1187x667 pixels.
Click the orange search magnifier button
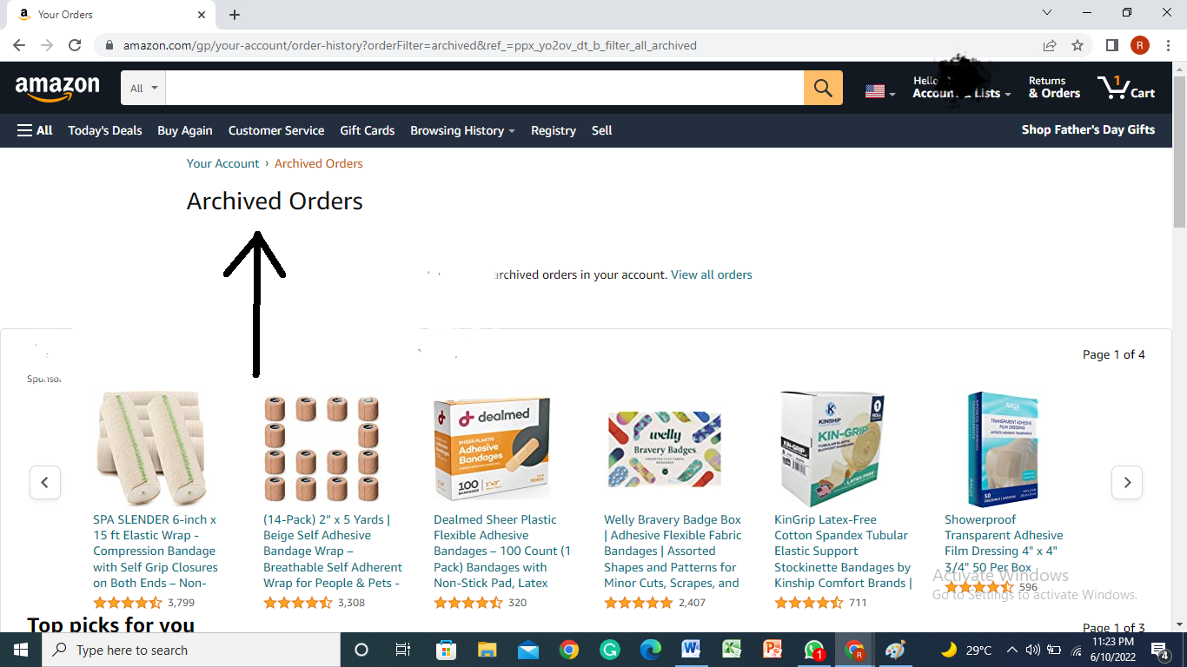point(823,88)
